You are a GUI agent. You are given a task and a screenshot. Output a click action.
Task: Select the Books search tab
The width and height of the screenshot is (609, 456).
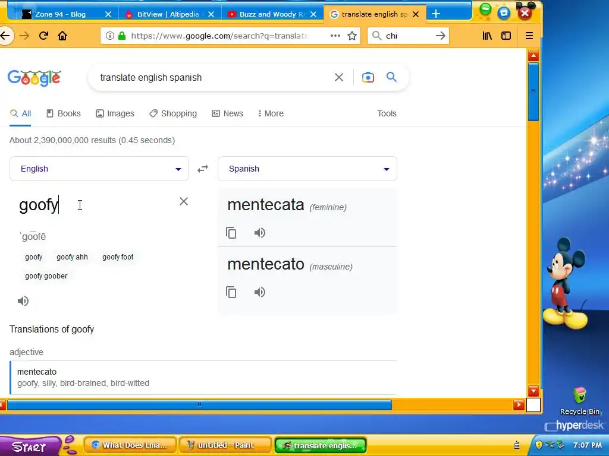click(x=64, y=113)
